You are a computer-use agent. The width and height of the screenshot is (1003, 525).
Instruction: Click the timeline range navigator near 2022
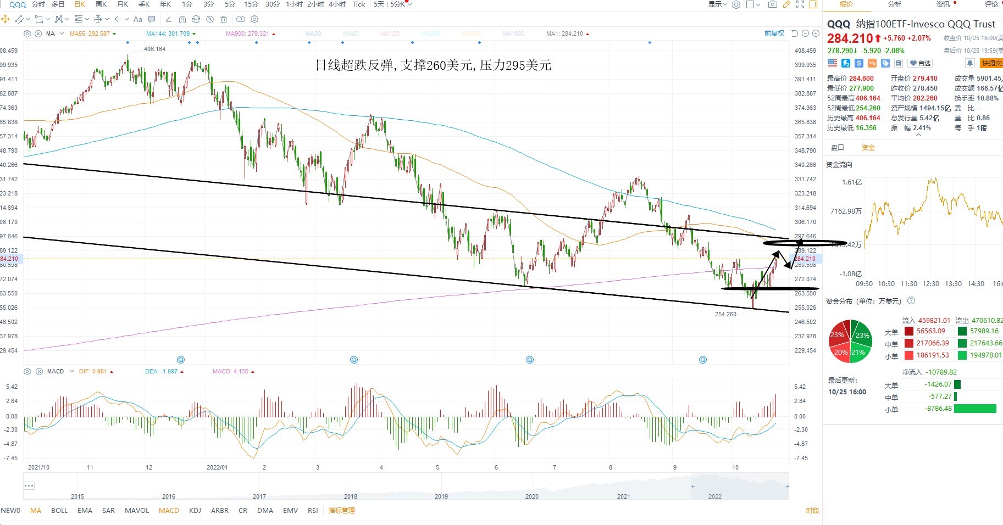(739, 486)
